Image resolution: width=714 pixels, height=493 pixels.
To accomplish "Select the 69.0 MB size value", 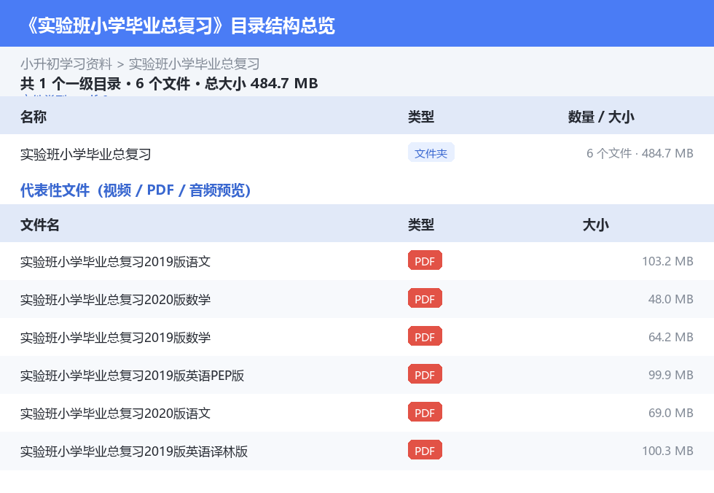I will 671,413.
